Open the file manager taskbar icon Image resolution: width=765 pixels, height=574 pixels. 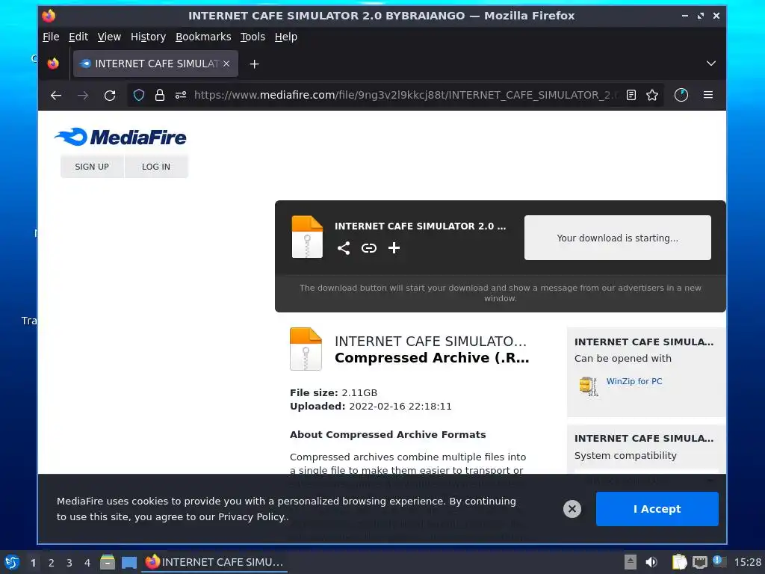click(108, 562)
